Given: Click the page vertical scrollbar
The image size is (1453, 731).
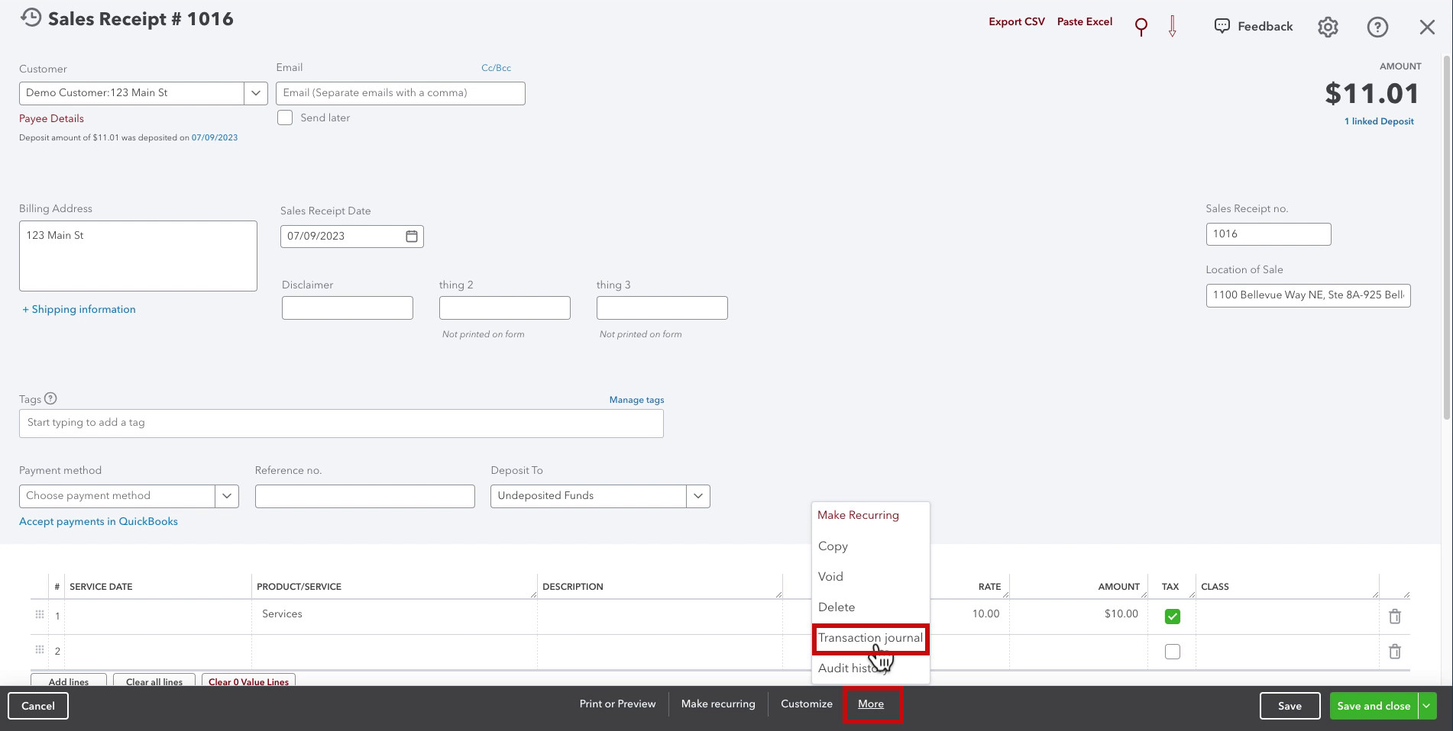Looking at the screenshot, I should pyautogui.click(x=1446, y=237).
